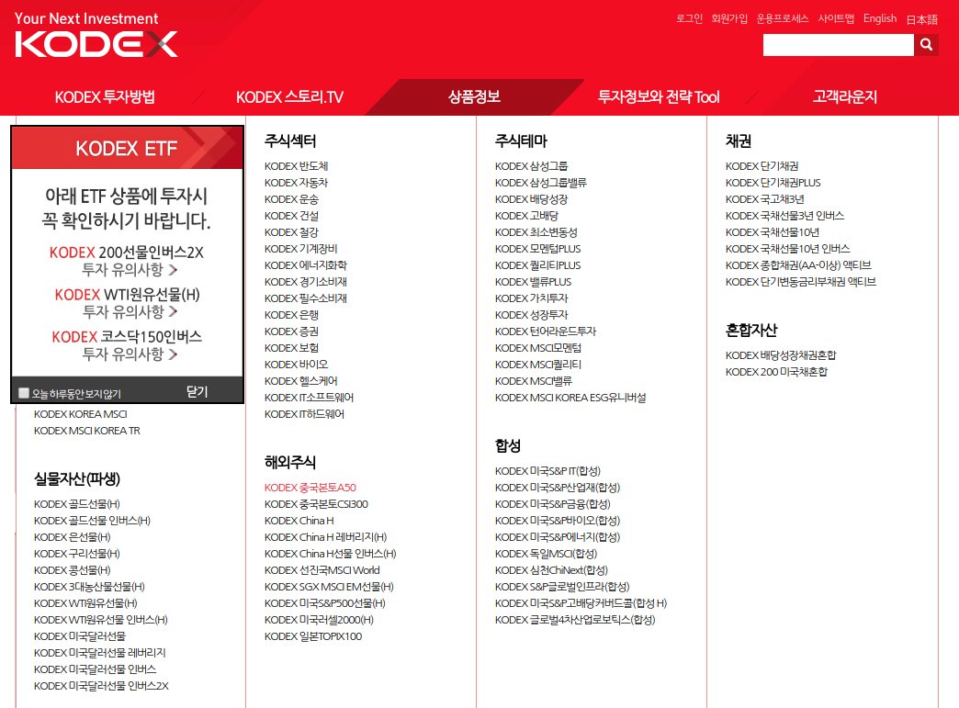959x708 pixels.
Task: Open KODEX 배당성장채권혼합
Action: (781, 355)
